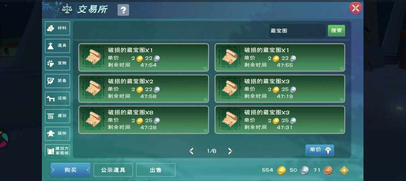Screen dimensions: 406x181
Task: Open the 服饰 clothing category
Action: [x=57, y=133]
